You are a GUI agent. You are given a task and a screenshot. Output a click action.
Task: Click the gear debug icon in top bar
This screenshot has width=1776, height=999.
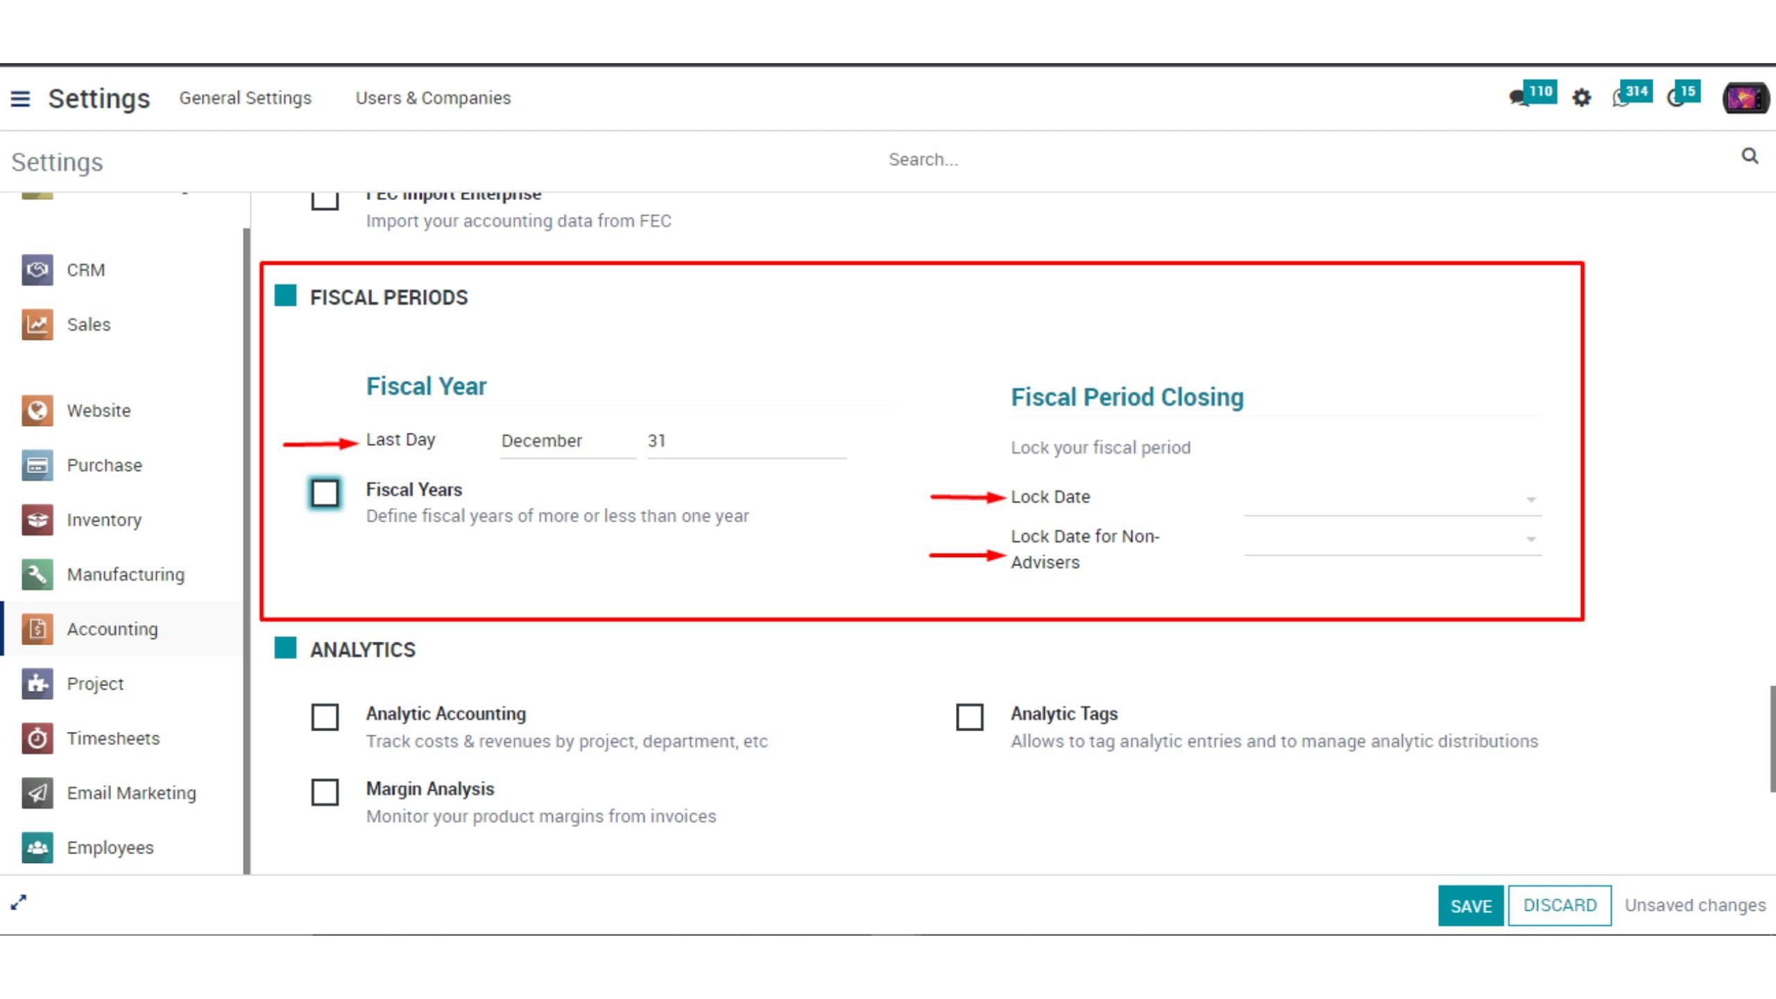tap(1581, 98)
